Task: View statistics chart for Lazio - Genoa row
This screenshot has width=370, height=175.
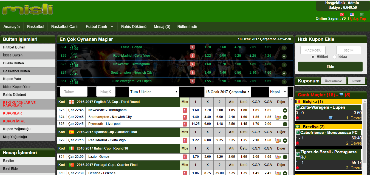Action: click(x=278, y=157)
